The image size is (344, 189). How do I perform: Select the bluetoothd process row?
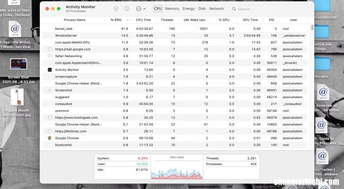175,145
